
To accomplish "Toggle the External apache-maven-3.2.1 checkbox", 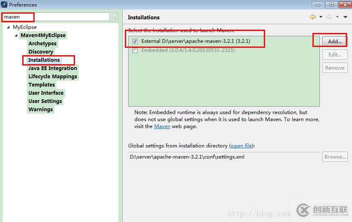I will tap(135, 41).
